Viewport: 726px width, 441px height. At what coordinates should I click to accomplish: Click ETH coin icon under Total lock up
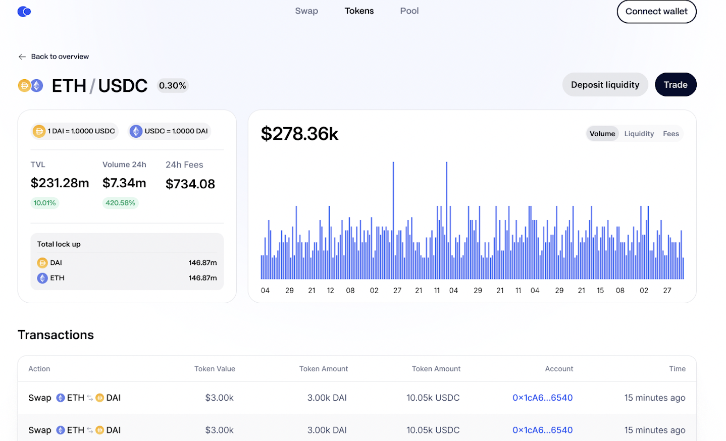tap(42, 278)
